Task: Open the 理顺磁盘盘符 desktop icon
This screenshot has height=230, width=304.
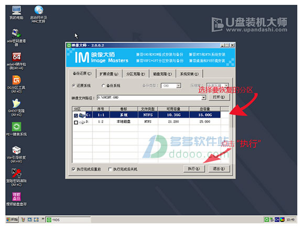Action: coord(16,199)
